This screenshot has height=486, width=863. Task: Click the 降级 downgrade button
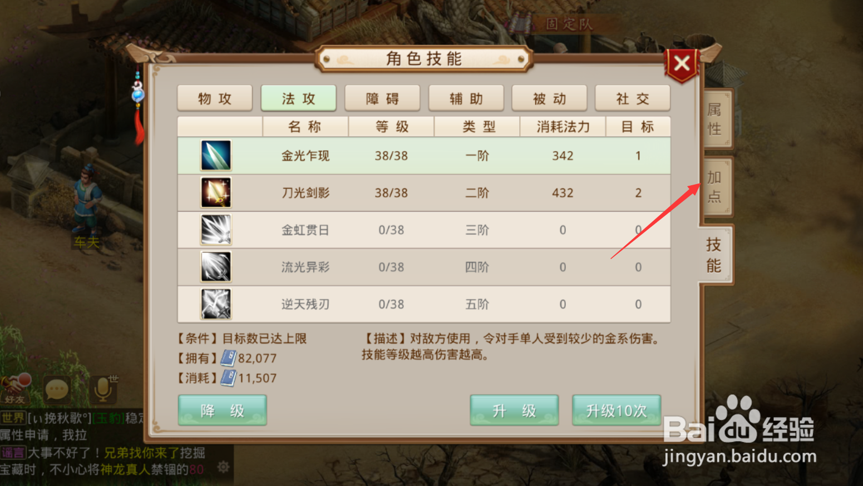pyautogui.click(x=223, y=410)
